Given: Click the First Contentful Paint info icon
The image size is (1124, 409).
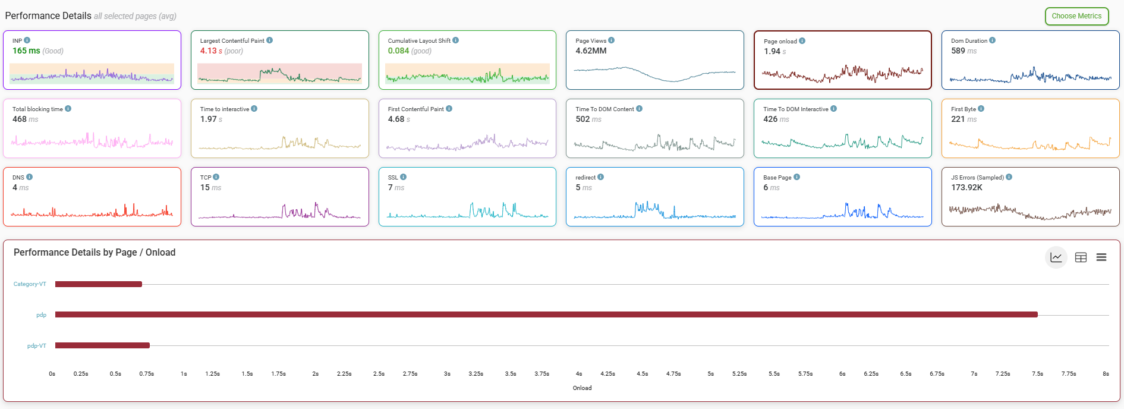Looking at the screenshot, I should [x=449, y=109].
